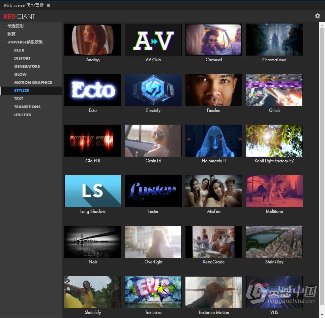Click the Red Giant logo
The height and width of the screenshot is (318, 325).
pyautogui.click(x=20, y=16)
